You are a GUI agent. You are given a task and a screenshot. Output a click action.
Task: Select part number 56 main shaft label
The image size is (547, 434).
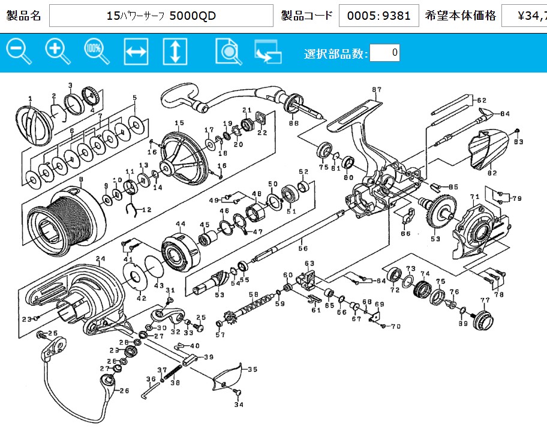click(x=303, y=249)
